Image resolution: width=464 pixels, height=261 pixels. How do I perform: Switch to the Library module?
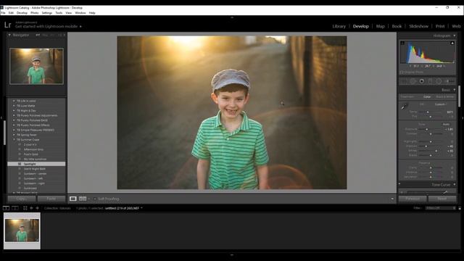[339, 26]
